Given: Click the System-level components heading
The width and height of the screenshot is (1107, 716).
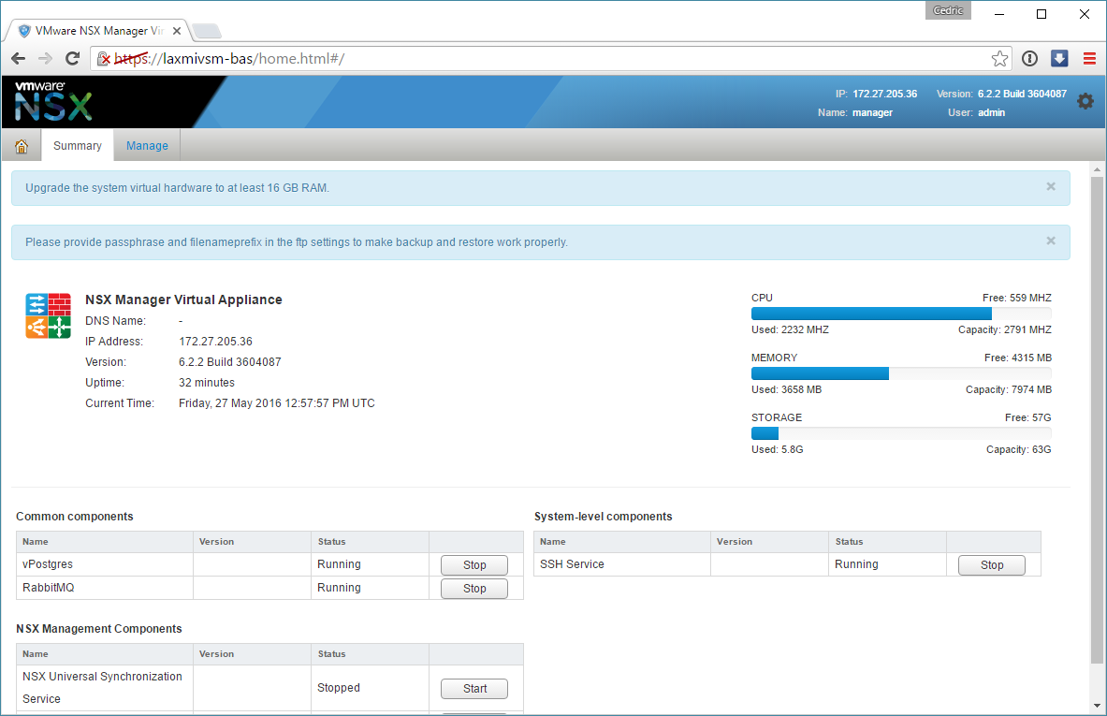Looking at the screenshot, I should pos(603,516).
